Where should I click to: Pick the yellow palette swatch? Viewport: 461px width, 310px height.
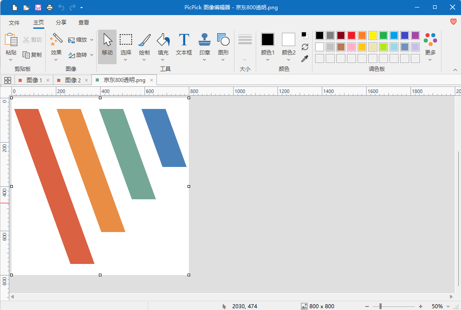tap(373, 35)
